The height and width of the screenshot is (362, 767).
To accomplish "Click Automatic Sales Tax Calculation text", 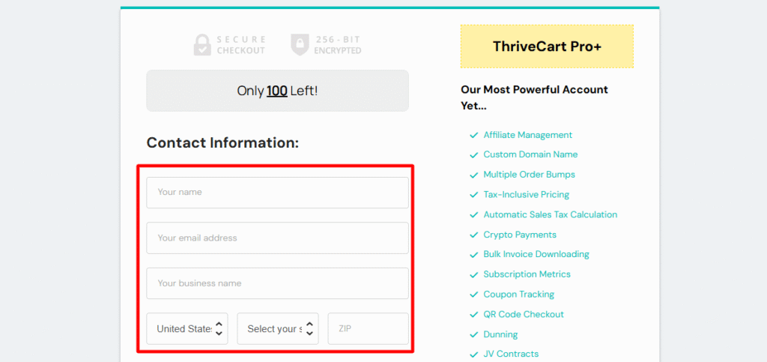I will click(x=551, y=215).
